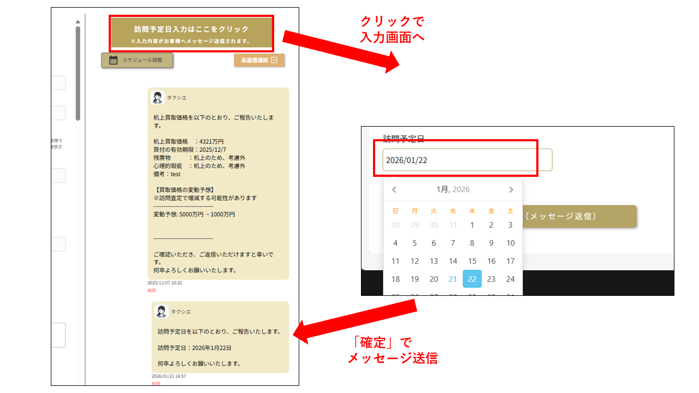The width and height of the screenshot is (699, 393).
Task: Click the calendar icon on スケジュール調整
Action: (x=113, y=61)
